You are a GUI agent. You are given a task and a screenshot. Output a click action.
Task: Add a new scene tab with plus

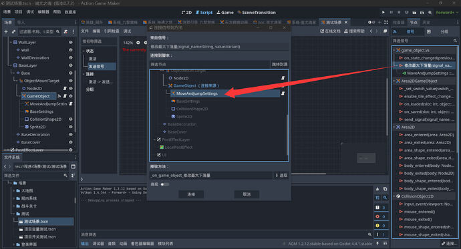coord(379,22)
